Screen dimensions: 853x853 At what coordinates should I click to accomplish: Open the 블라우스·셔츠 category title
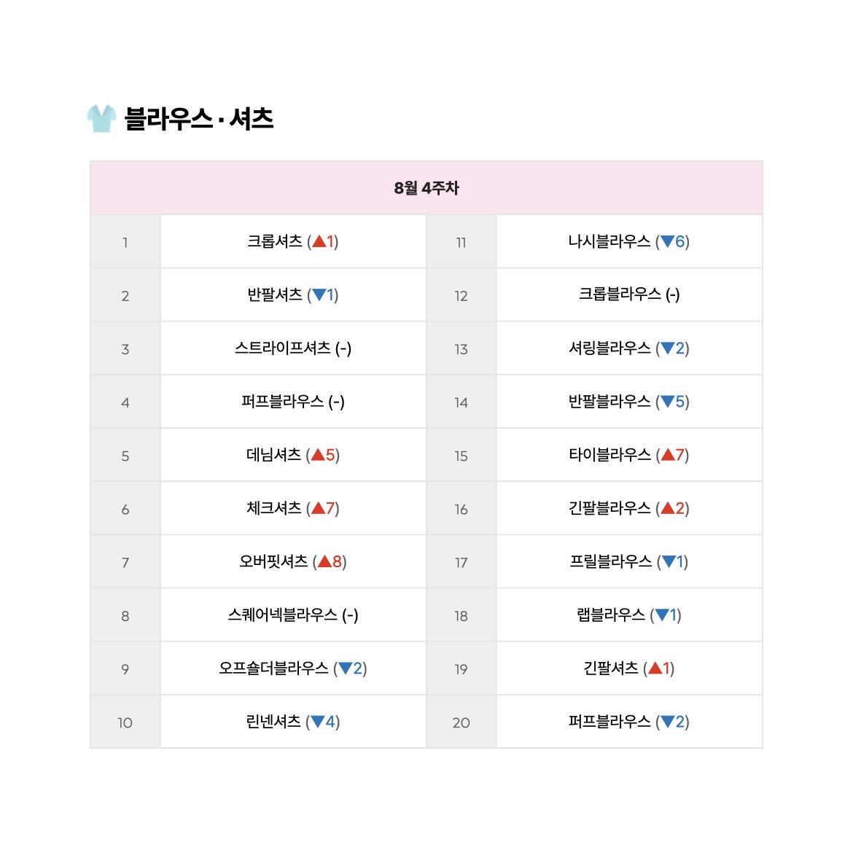click(x=199, y=119)
